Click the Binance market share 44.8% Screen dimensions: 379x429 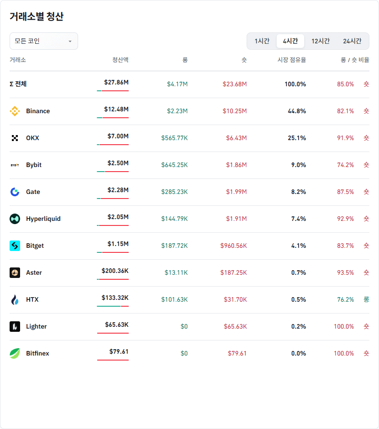click(297, 111)
